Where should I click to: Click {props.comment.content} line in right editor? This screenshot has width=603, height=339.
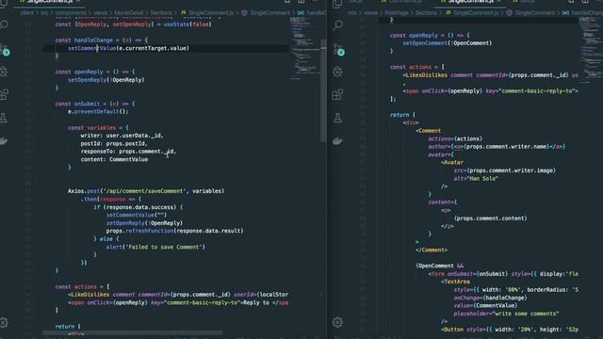(490, 218)
